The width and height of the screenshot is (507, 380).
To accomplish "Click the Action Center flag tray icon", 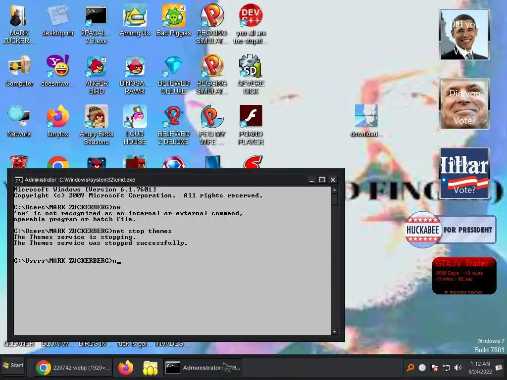I will 434,368.
